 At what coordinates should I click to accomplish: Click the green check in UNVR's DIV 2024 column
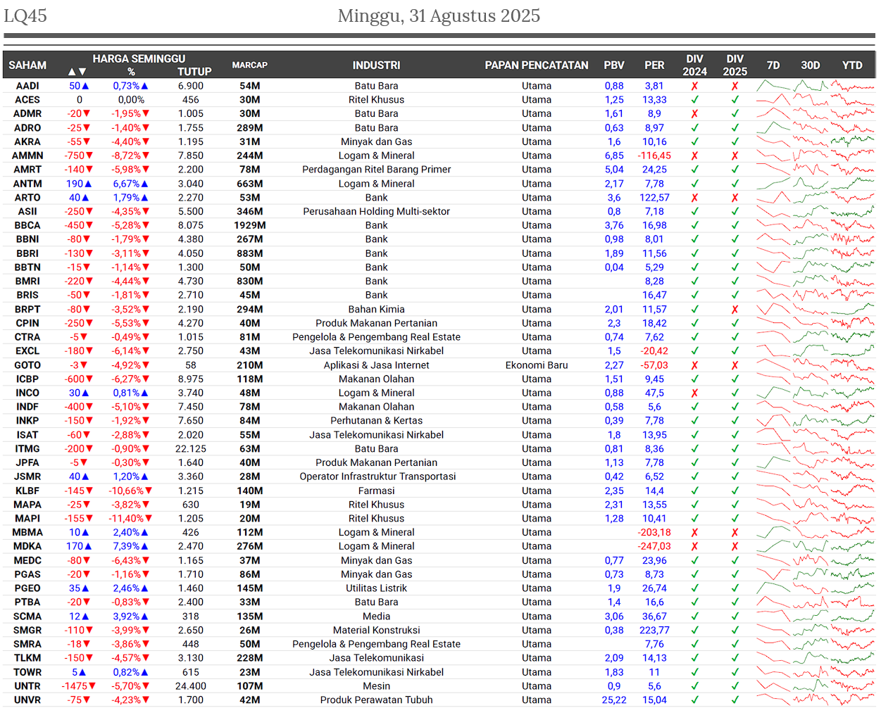point(694,700)
